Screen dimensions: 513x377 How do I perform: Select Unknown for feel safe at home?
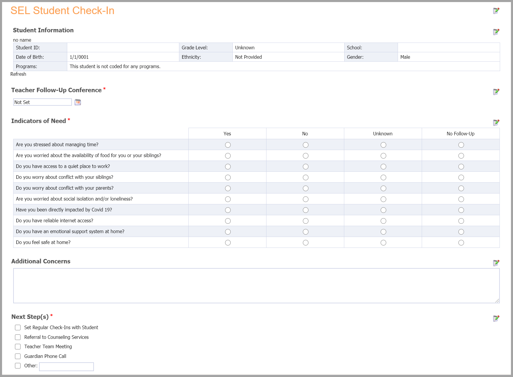point(383,243)
